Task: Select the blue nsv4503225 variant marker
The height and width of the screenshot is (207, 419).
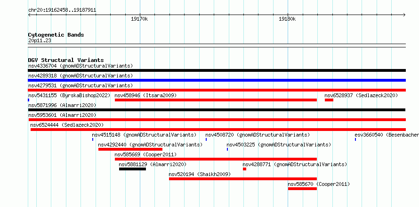Action: tap(227, 149)
